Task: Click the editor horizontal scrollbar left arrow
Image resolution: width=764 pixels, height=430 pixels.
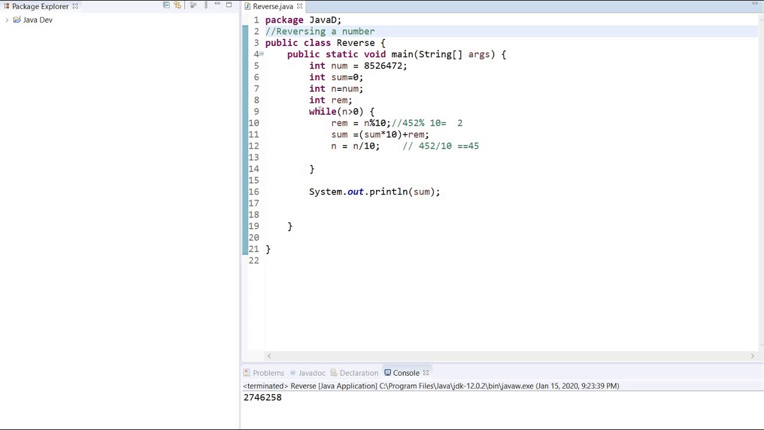Action: click(269, 356)
